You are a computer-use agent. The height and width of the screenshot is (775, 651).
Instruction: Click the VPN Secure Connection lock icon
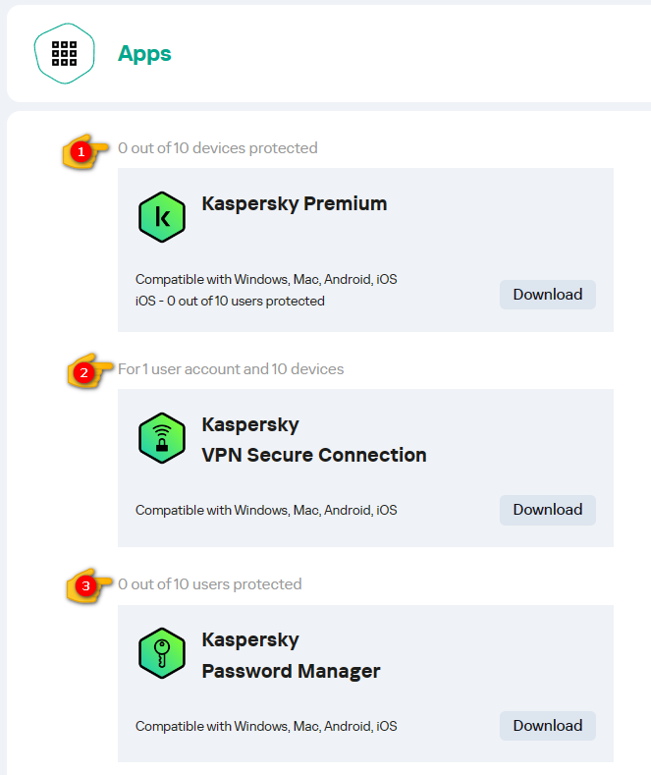(x=162, y=438)
